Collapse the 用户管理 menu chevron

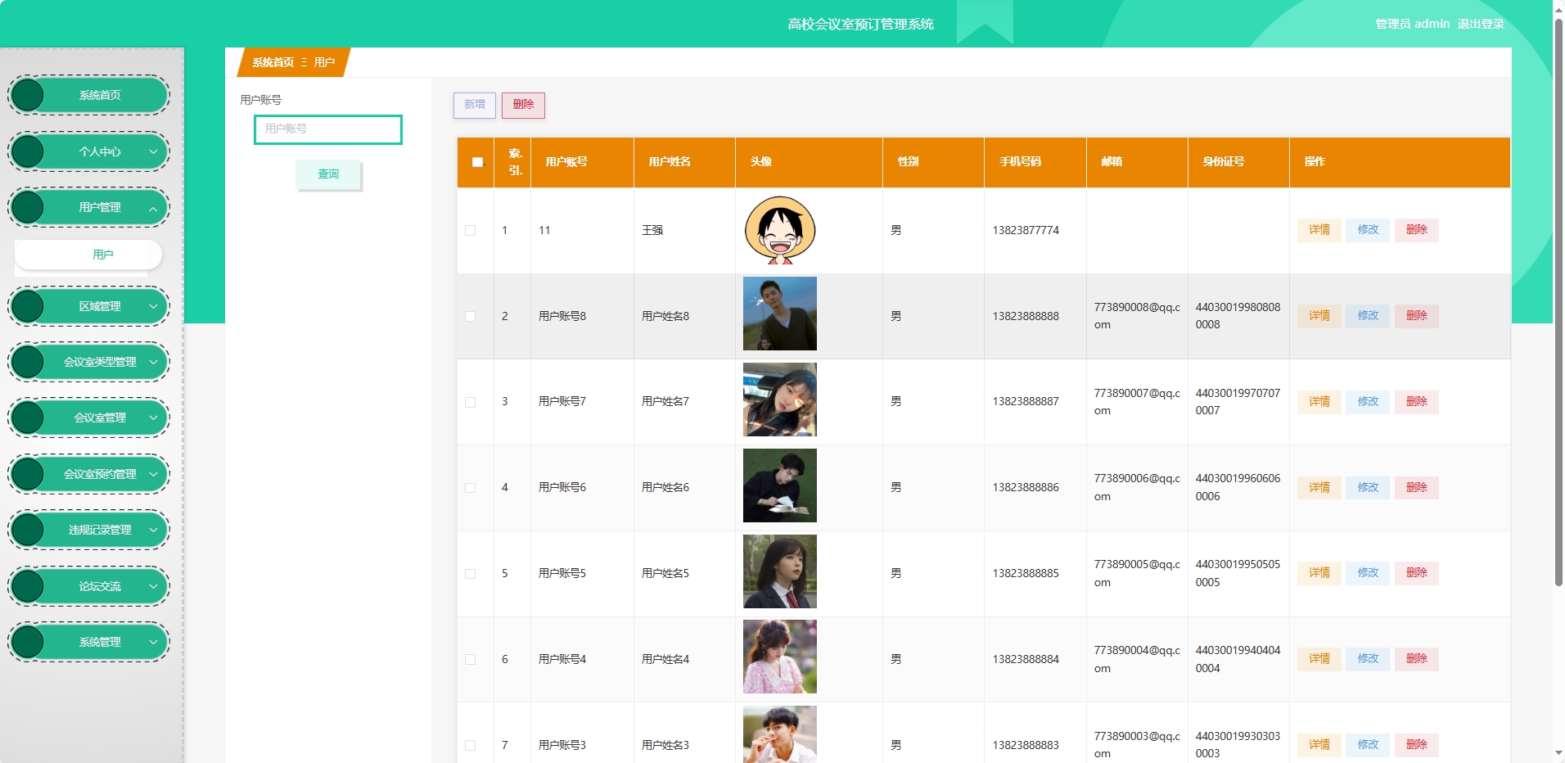(x=153, y=208)
